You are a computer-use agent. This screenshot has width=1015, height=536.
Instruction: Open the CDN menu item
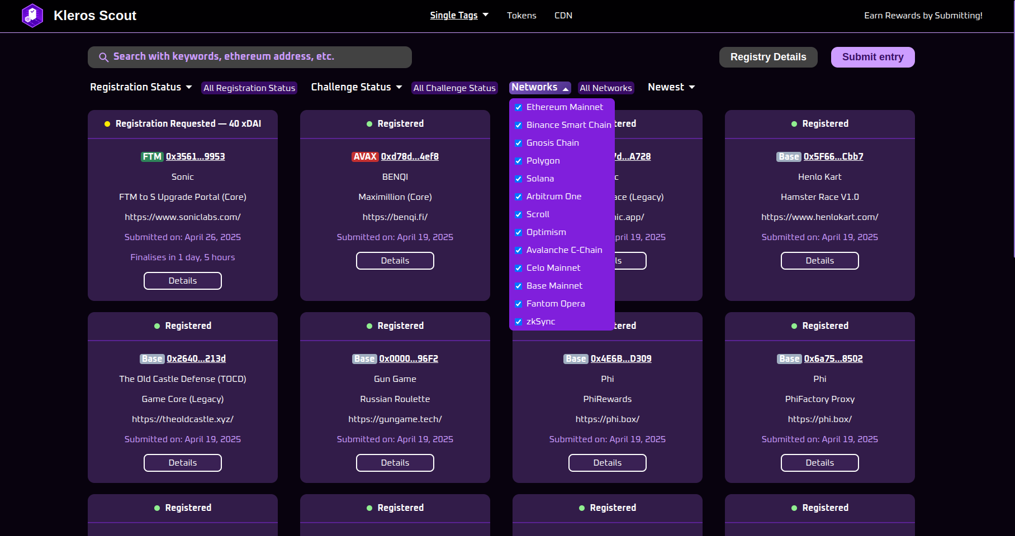tap(563, 15)
